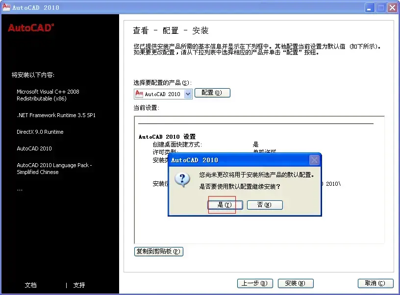Click the 否(N) button in dialog

click(265, 205)
